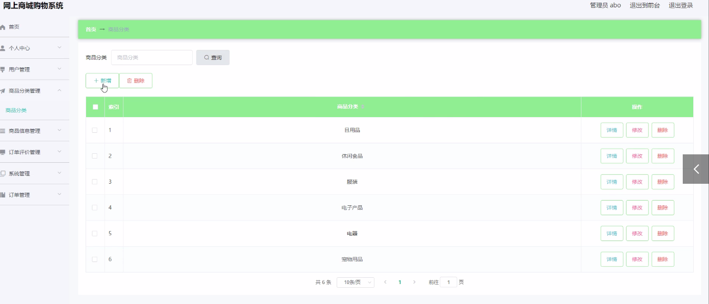
Task: Select the checkbox for 电子产品 row
Action: coord(95,207)
